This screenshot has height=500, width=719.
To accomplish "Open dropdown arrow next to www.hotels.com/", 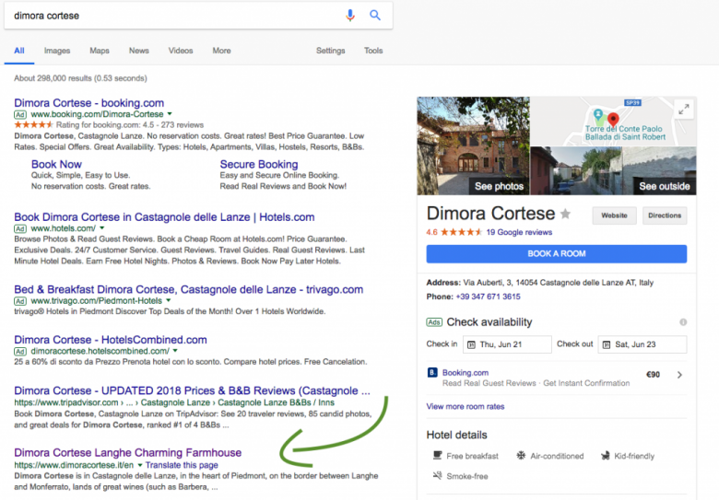I will [x=101, y=228].
